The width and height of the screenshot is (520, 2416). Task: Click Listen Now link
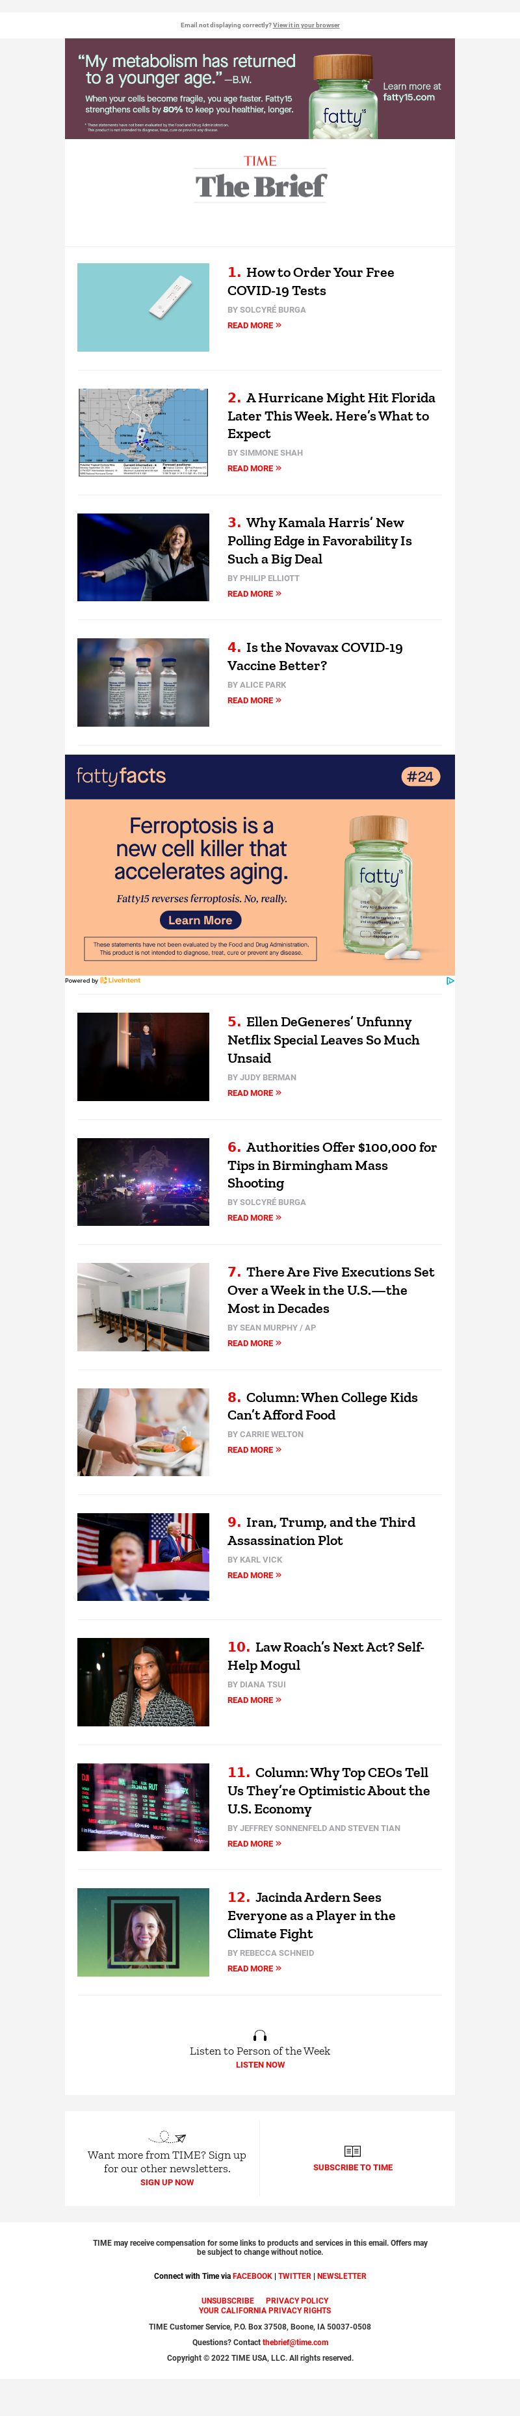[260, 2065]
